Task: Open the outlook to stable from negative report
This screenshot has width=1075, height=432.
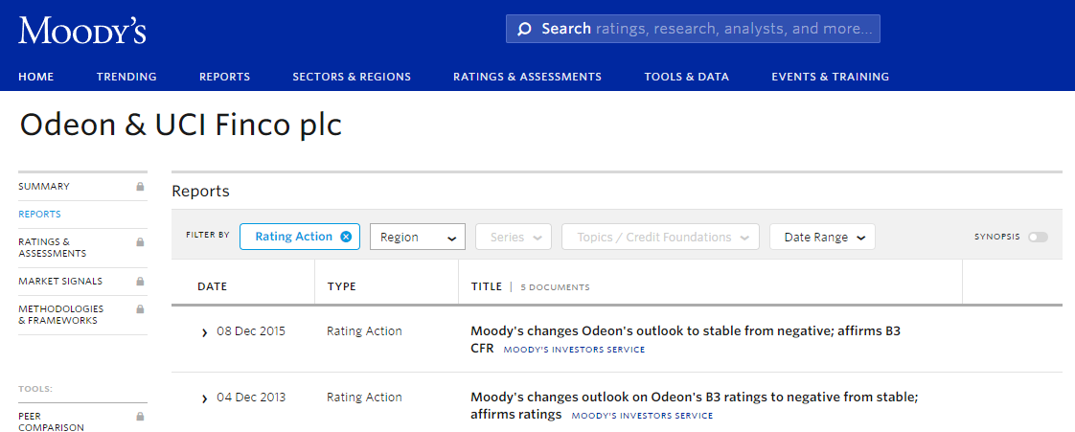Action: click(684, 331)
